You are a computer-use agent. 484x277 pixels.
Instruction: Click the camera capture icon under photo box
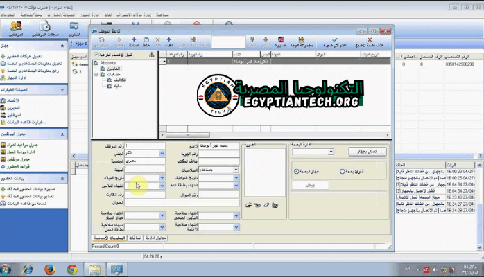click(257, 205)
